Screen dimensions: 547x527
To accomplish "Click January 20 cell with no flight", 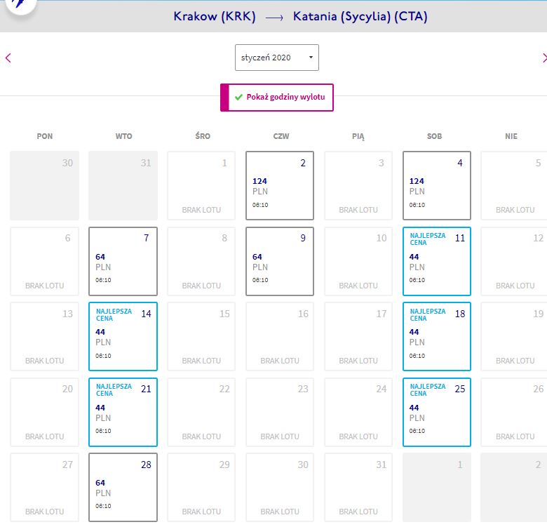I will (45, 412).
